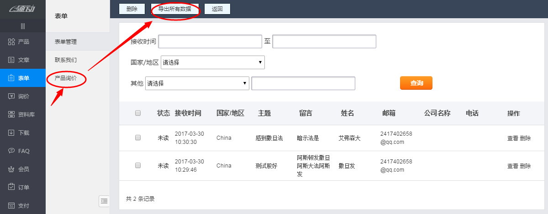This screenshot has width=548, height=214.
Task: Open the 资料库 sidebar icon
Action: (x=12, y=114)
